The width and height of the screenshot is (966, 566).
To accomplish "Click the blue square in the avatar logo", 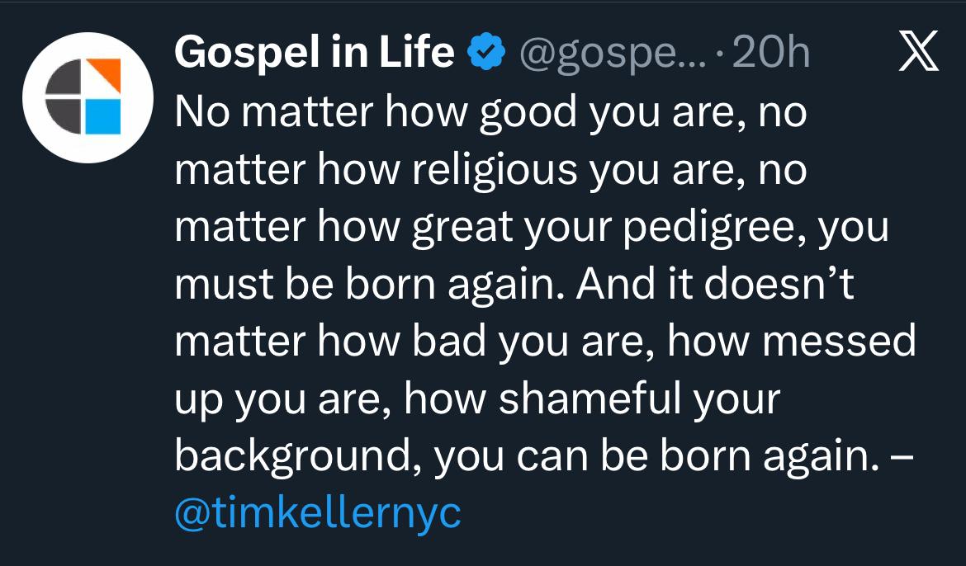I will (103, 116).
